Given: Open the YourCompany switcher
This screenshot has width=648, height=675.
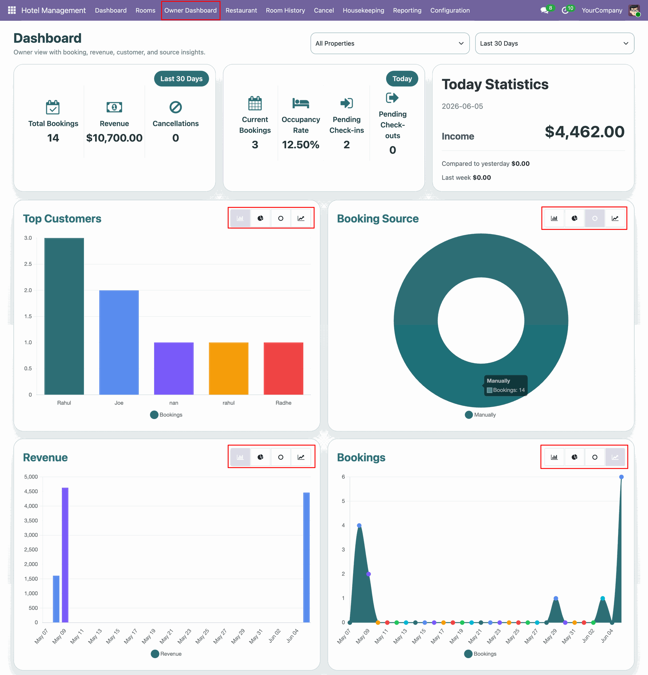Looking at the screenshot, I should pos(602,10).
